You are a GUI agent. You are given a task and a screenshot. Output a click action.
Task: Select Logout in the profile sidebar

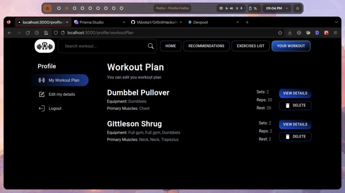coord(51,109)
